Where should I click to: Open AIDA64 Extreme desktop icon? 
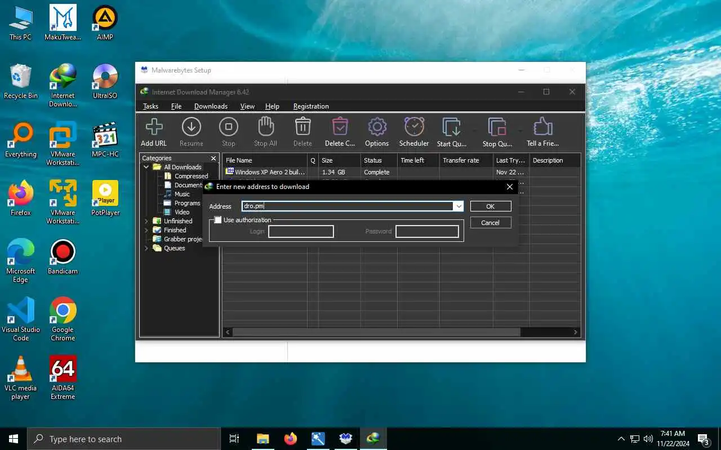click(x=63, y=377)
